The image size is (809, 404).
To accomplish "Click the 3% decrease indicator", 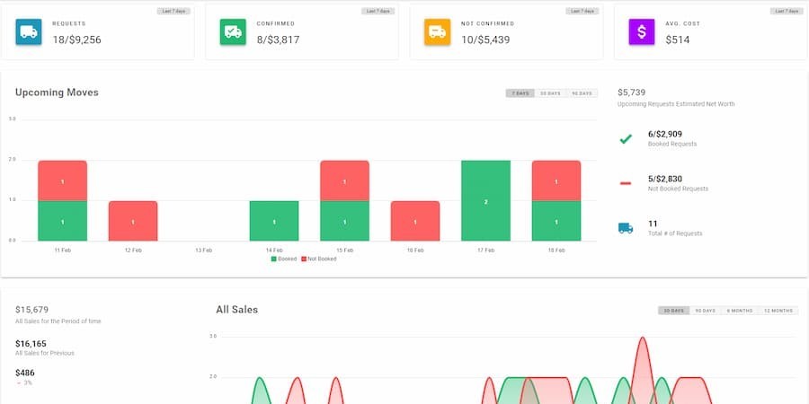I will click(x=24, y=382).
